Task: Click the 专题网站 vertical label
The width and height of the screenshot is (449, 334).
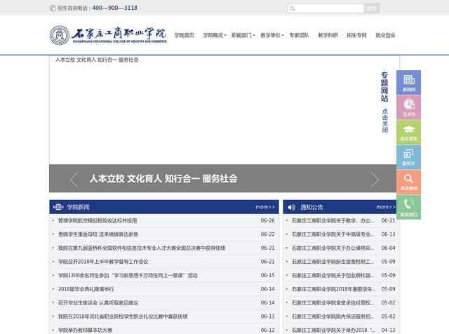Action: coord(384,87)
